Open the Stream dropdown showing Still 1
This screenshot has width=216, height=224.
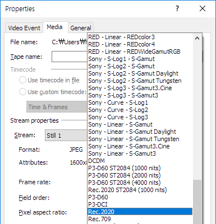tap(66, 136)
